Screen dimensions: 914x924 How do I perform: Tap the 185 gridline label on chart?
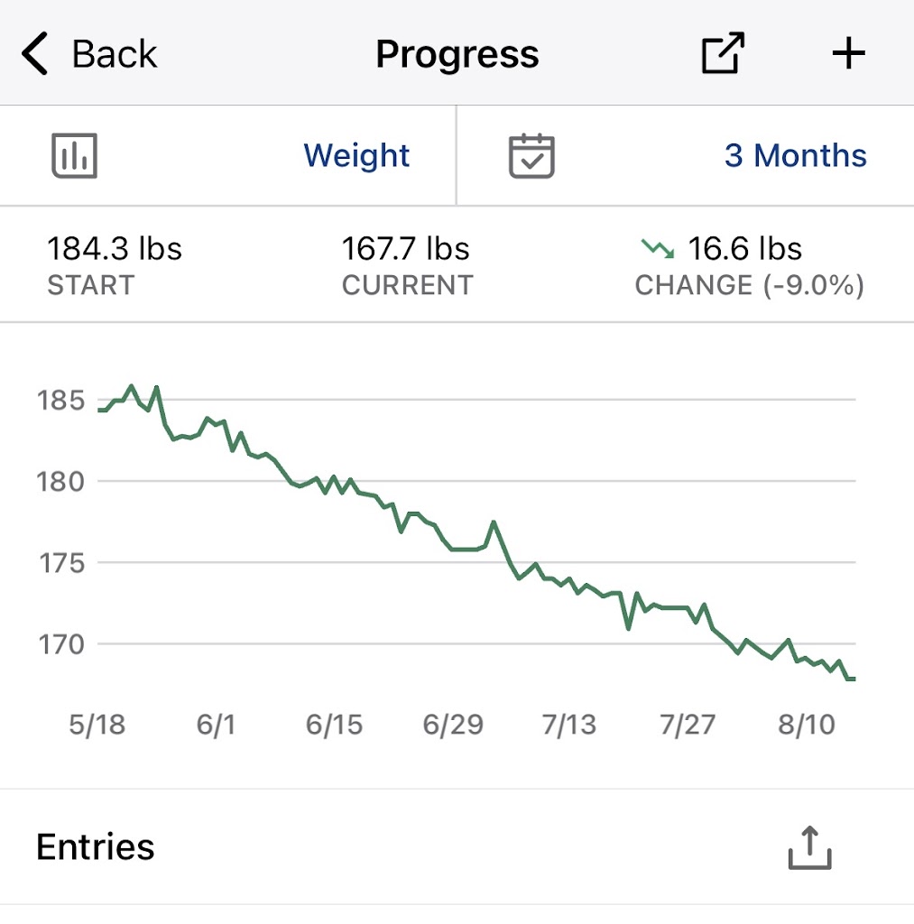61,400
